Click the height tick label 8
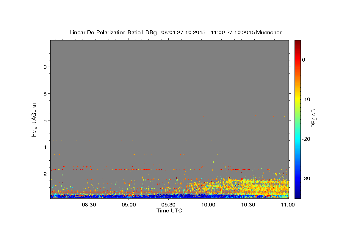 coord(45,94)
